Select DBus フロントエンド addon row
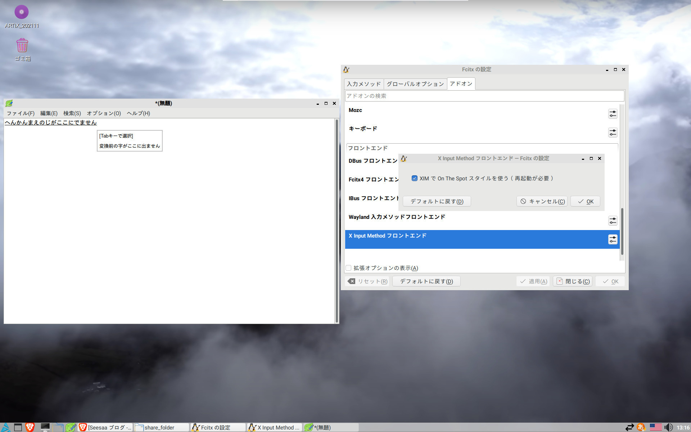Viewport: 691px width, 432px height. click(x=372, y=161)
